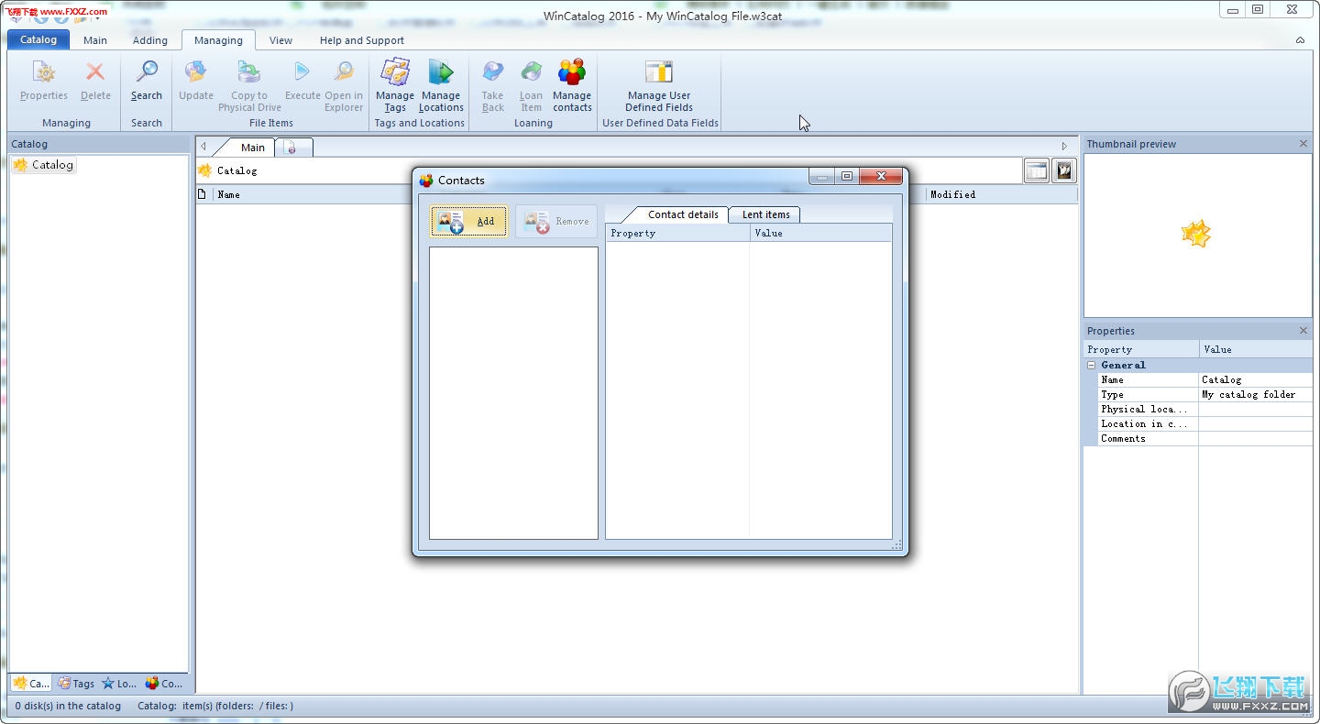Switch to the Locations bottom panel tab
This screenshot has width=1320, height=724.
pyautogui.click(x=119, y=683)
